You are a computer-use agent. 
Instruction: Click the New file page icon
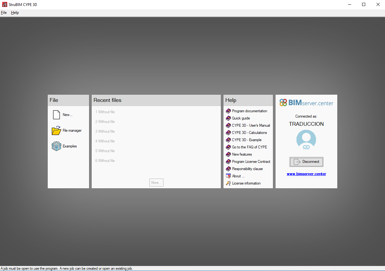point(56,115)
